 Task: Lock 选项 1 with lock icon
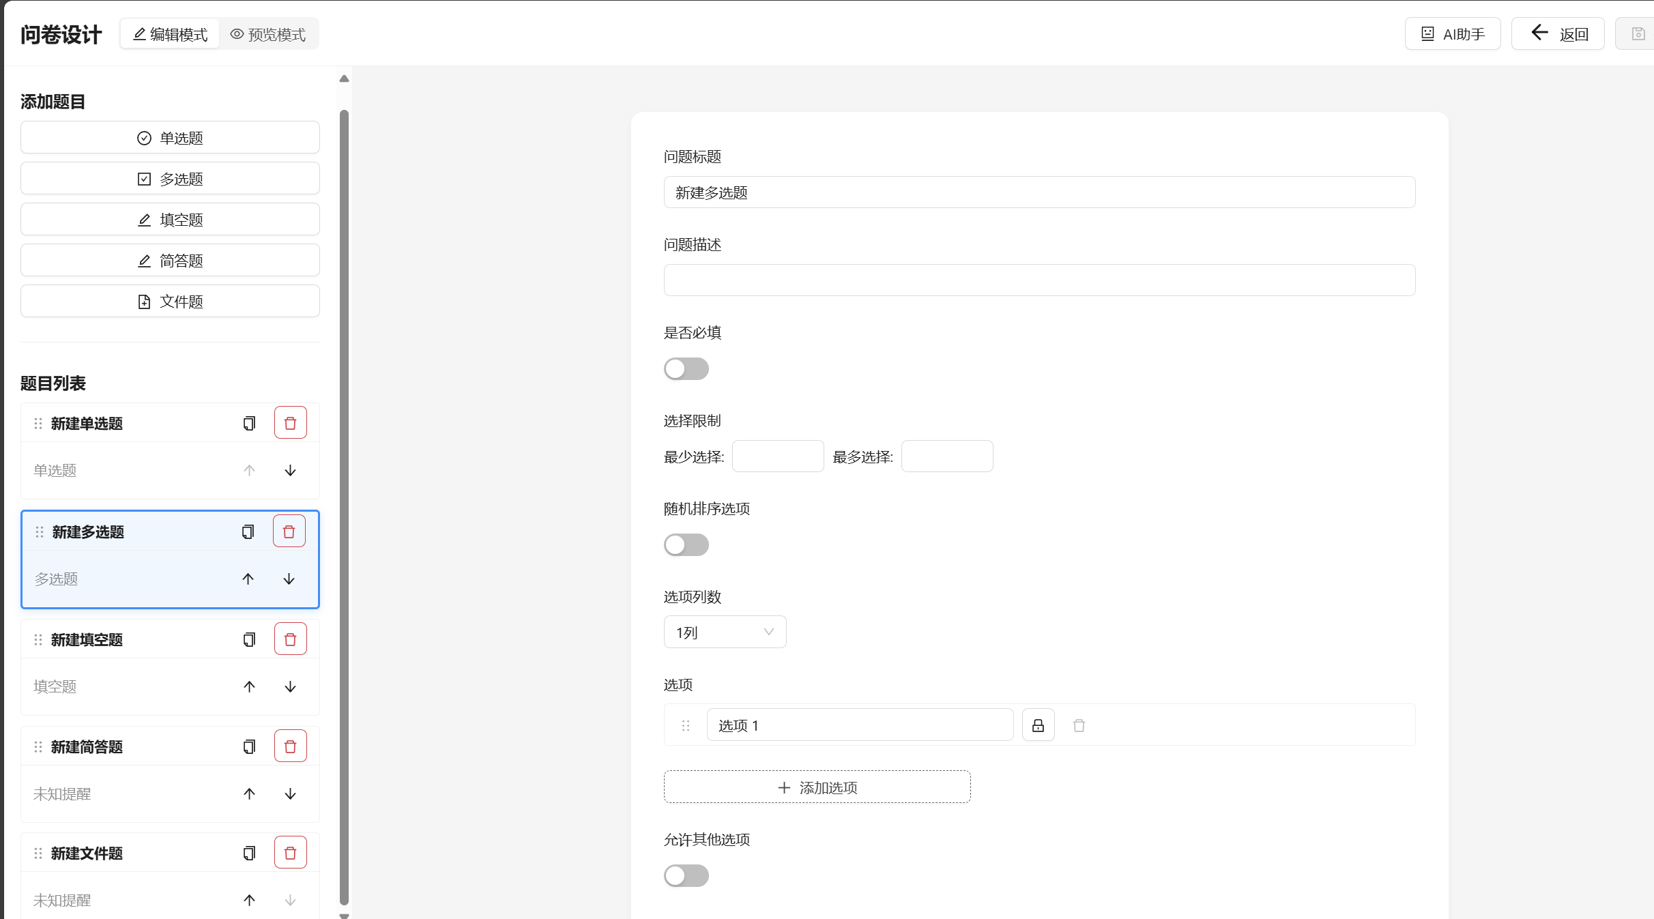pos(1038,725)
